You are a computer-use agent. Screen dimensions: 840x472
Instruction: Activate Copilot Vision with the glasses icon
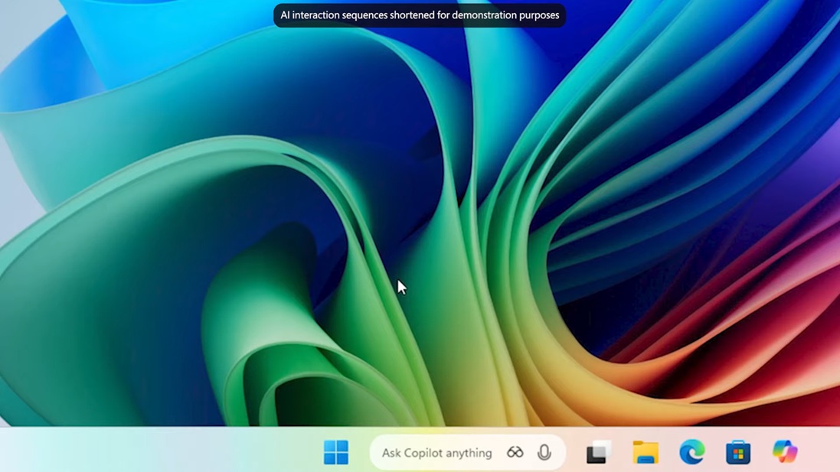tap(515, 452)
